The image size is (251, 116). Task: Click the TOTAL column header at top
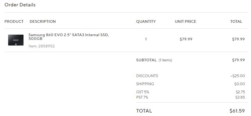(236, 21)
